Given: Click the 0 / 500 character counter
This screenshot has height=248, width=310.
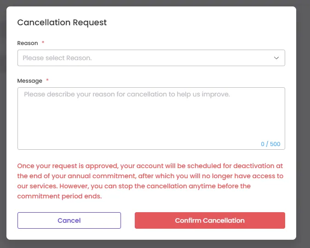Looking at the screenshot, I should tap(270, 144).
